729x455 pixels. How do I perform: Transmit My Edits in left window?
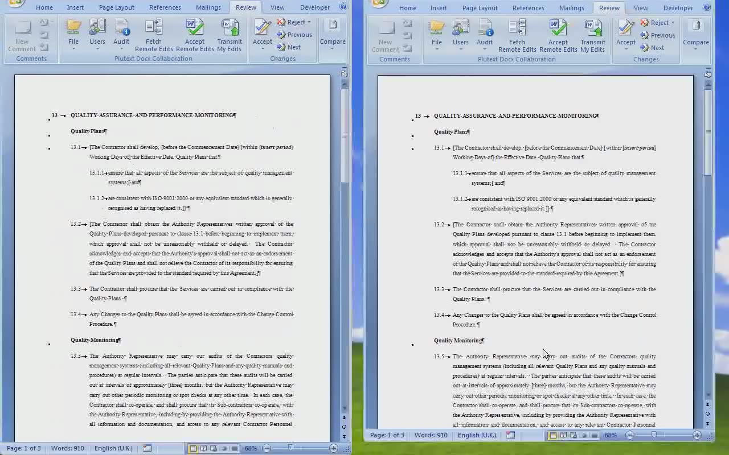230,35
